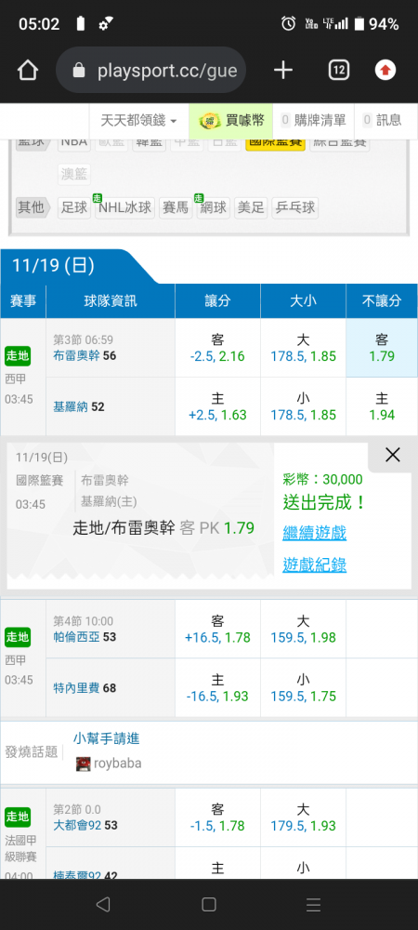This screenshot has height=930, width=418.
Task: Click 繼續遊戲 link
Action: (314, 533)
